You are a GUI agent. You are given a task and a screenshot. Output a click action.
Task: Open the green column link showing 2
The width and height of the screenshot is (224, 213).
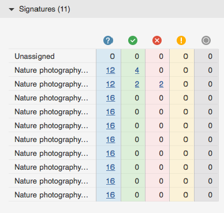[137, 84]
